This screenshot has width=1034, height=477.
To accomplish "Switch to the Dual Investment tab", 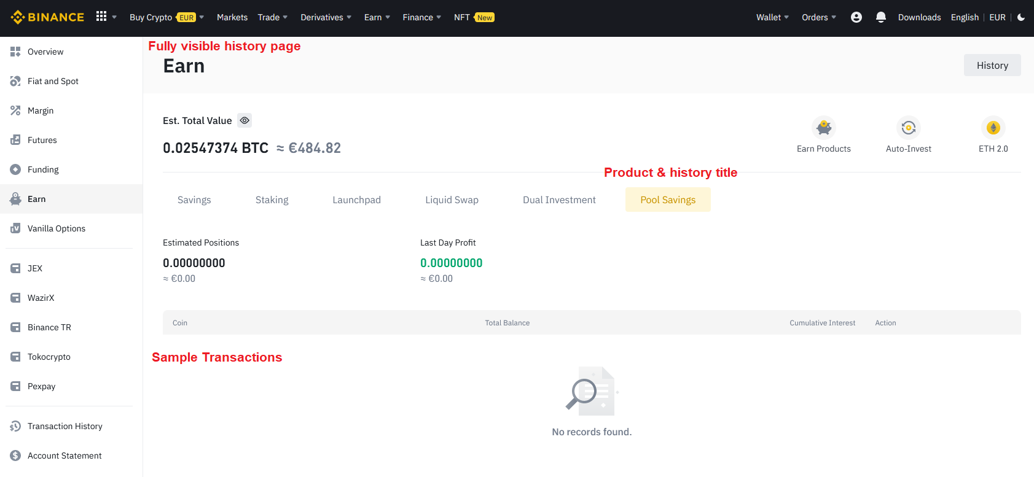I will tap(559, 200).
